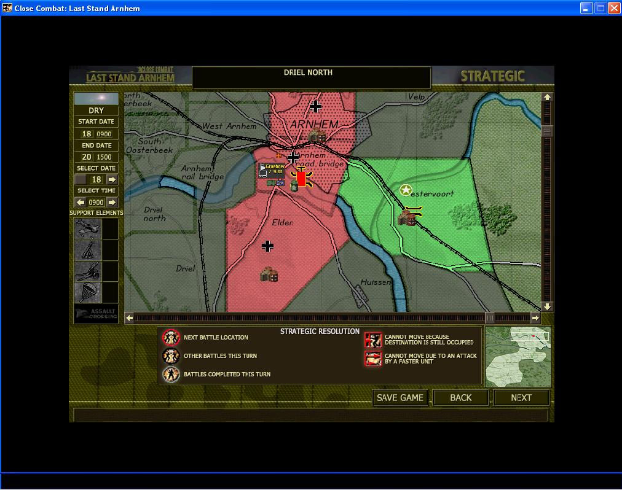Viewport: 622px width, 490px height.
Task: Click the German cross at Arnhem road bridge
Action: 293,158
